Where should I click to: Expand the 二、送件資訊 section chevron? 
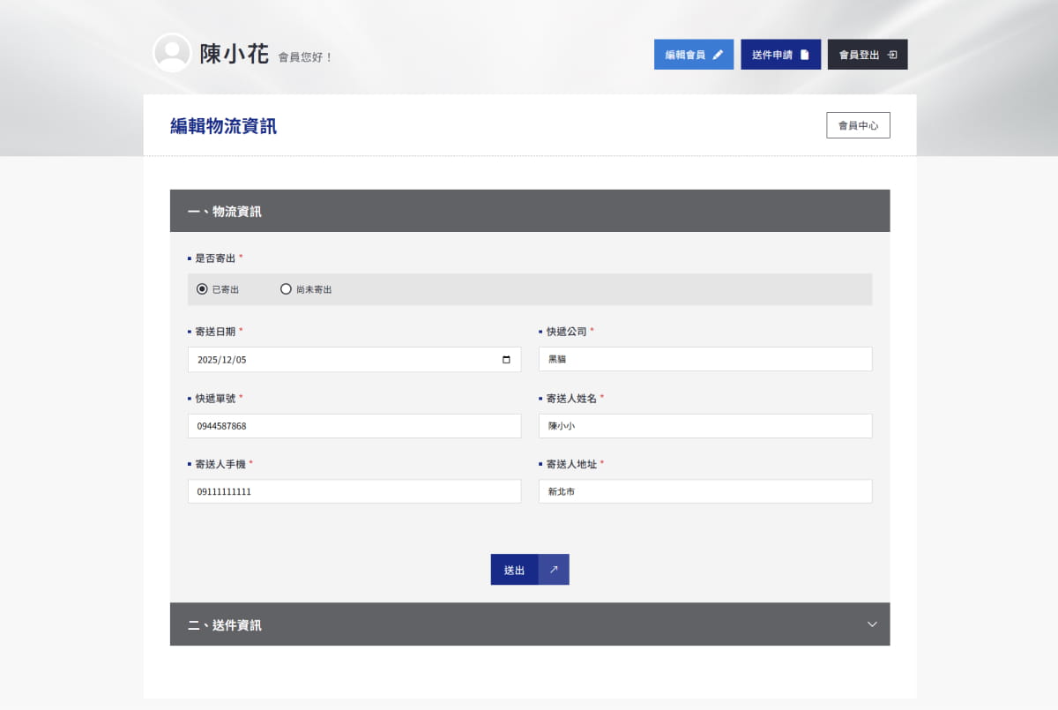click(x=872, y=624)
